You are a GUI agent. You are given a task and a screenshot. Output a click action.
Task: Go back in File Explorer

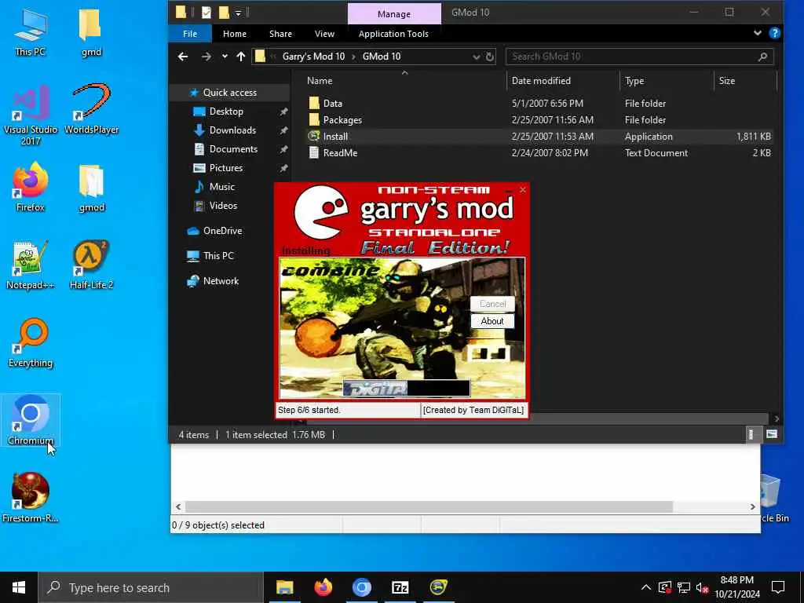pos(183,57)
